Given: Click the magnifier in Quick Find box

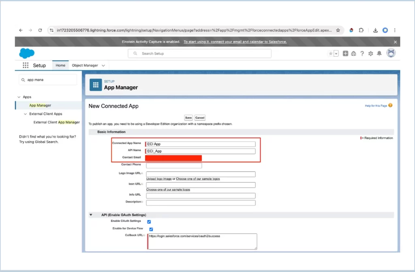Looking at the screenshot, I should click(23, 80).
